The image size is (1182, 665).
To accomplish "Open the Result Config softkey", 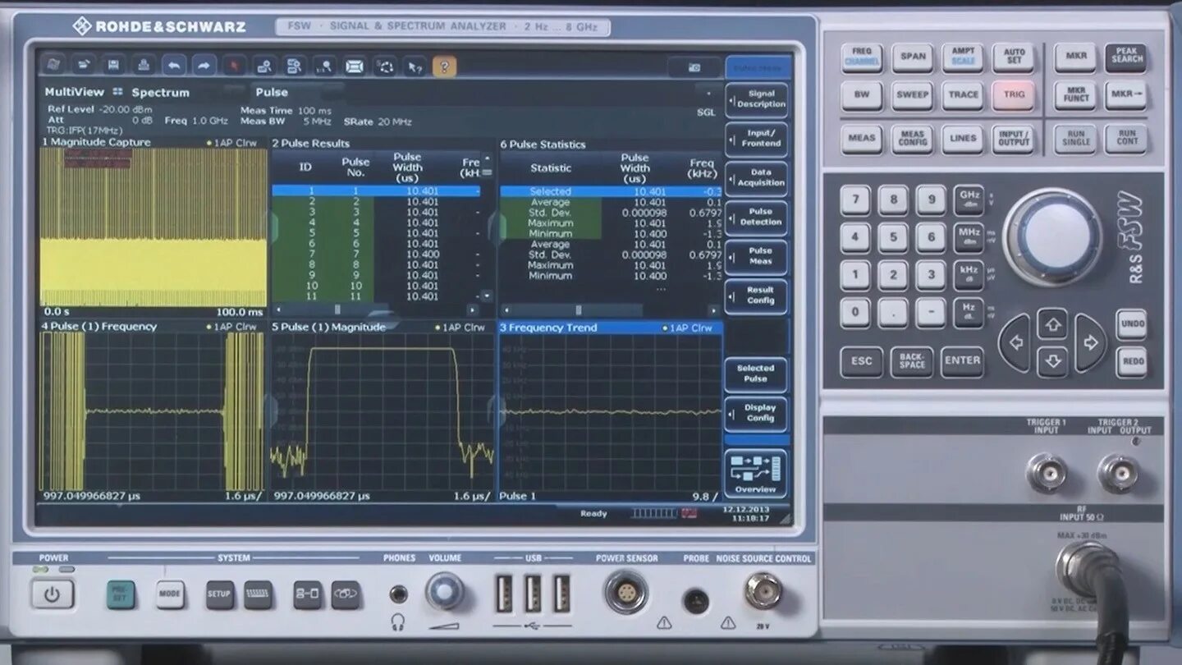I will pos(756,296).
